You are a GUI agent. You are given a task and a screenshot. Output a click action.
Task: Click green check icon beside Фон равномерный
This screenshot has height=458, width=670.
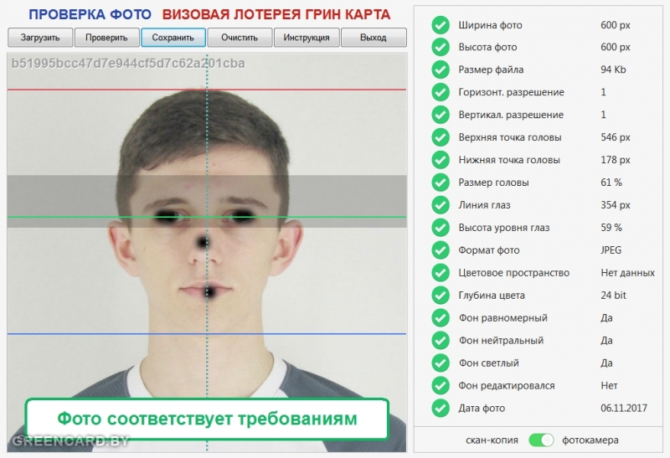pyautogui.click(x=441, y=318)
